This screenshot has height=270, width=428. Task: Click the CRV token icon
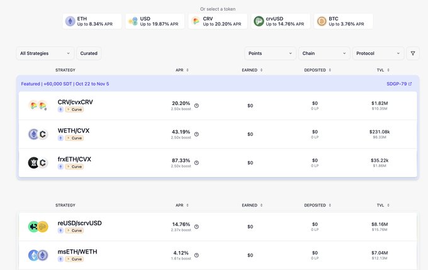pos(196,21)
